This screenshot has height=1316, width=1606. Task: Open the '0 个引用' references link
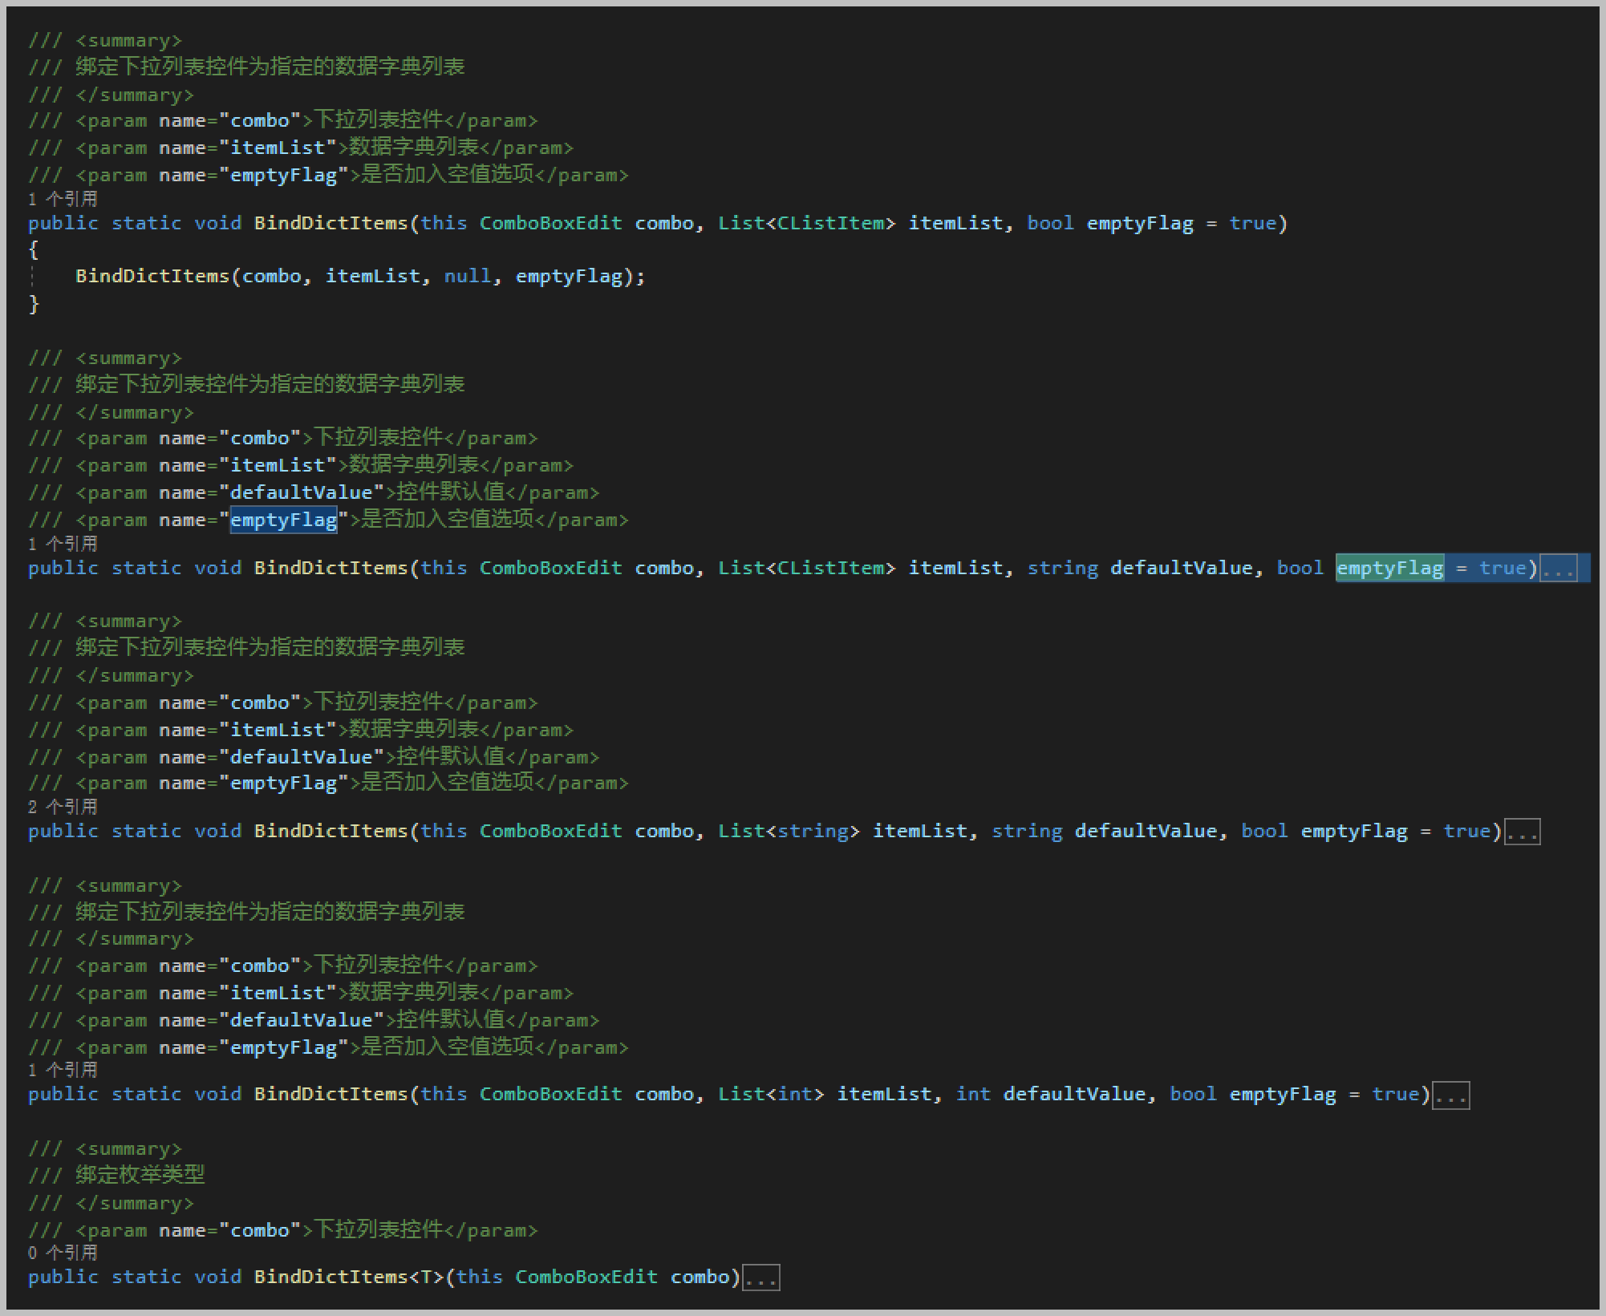[63, 1253]
